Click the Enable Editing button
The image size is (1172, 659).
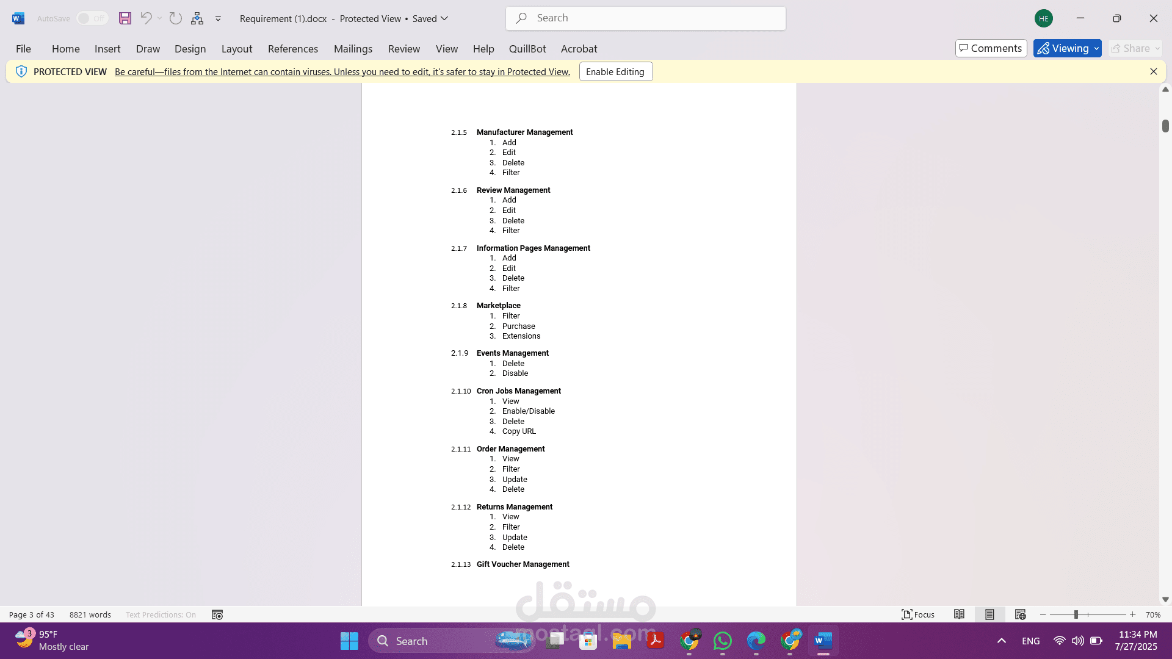click(615, 71)
